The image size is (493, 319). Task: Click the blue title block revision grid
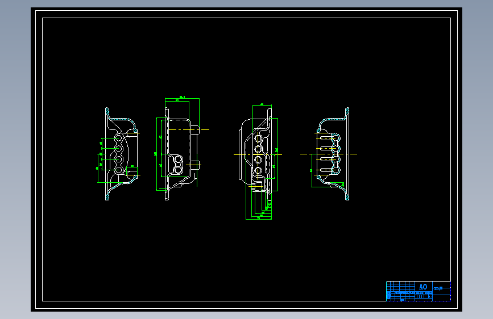[400, 291]
